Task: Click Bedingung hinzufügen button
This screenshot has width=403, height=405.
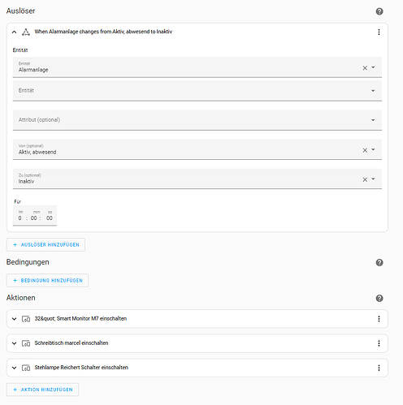Action: coord(47,280)
